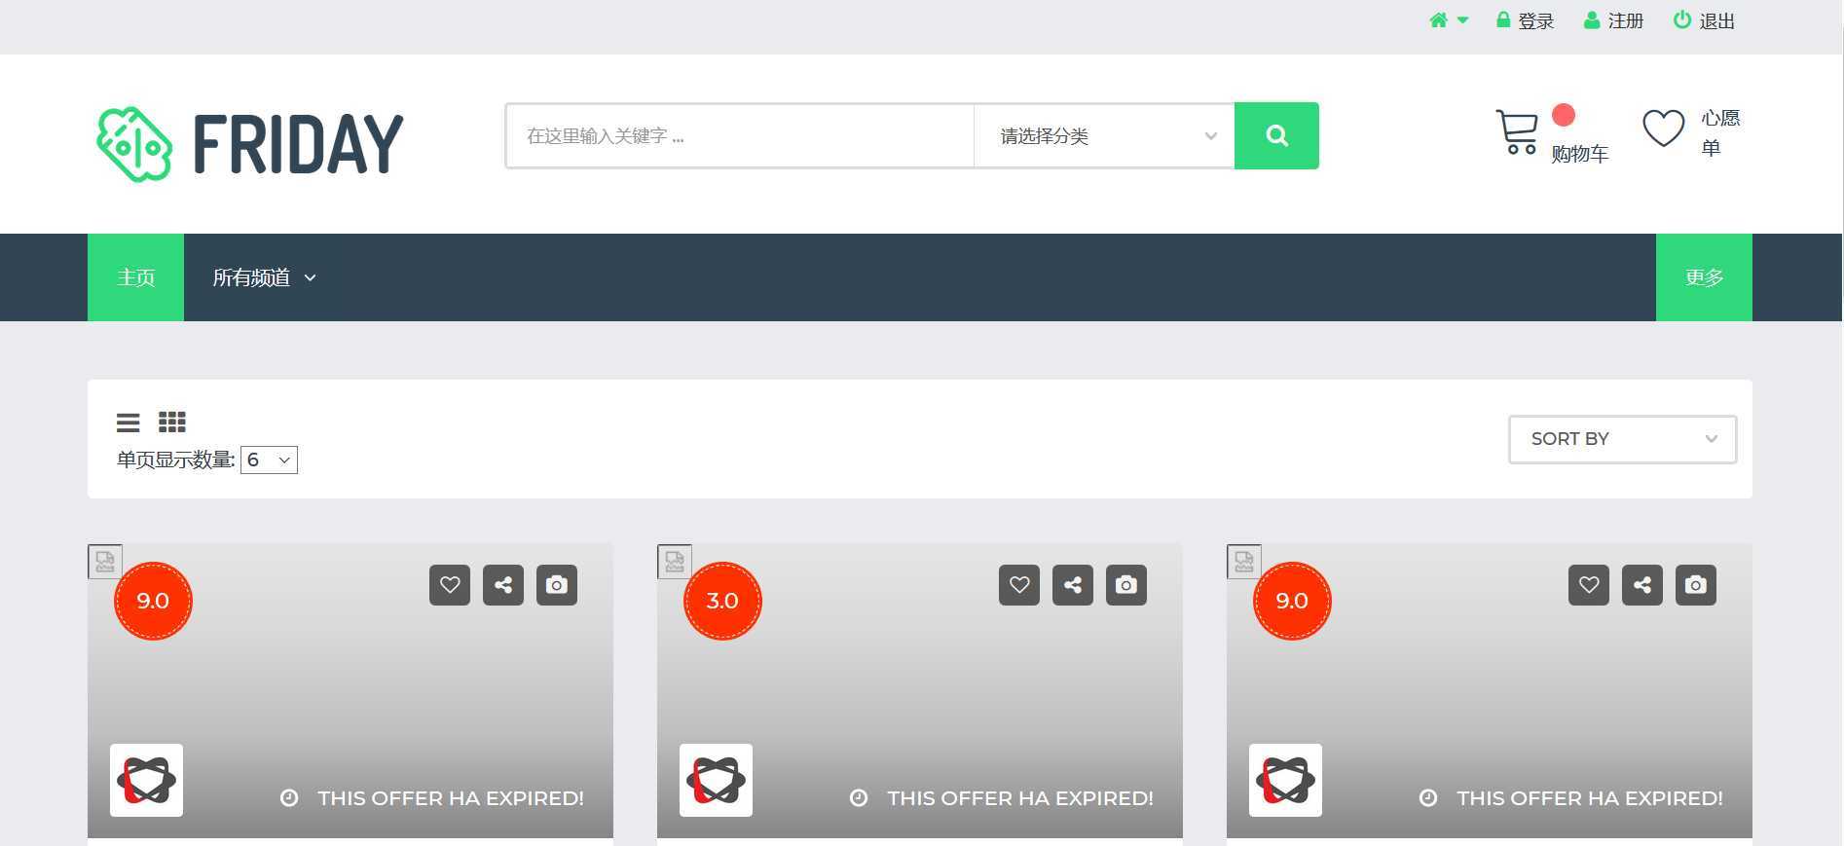
Task: Click broken image icon on first card
Action: [105, 562]
